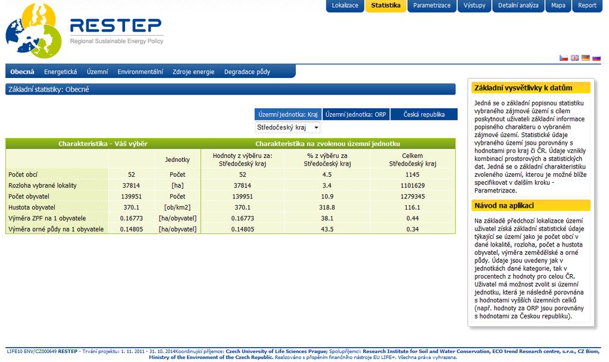609x362 pixels.
Task: Click the 'Jednotky' column header
Action: 177,160
